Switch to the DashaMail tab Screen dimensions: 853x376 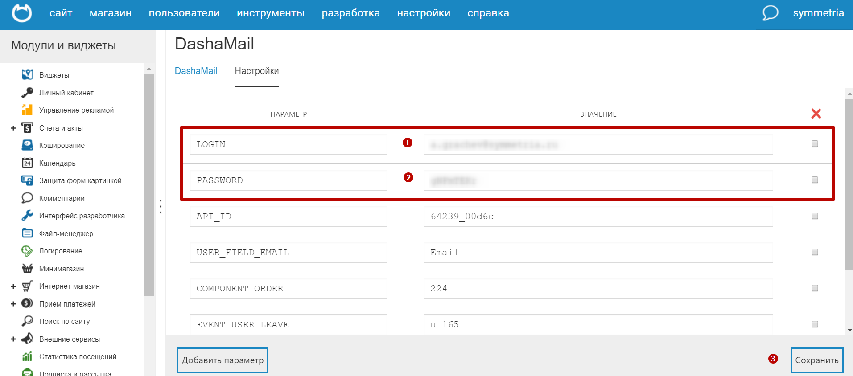coord(196,71)
